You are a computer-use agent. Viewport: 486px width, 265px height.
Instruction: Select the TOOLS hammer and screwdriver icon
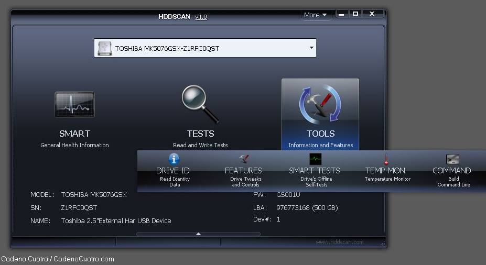click(x=320, y=104)
